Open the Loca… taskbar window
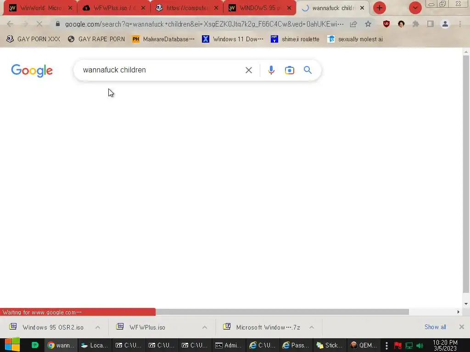The image size is (470, 352). click(94, 345)
